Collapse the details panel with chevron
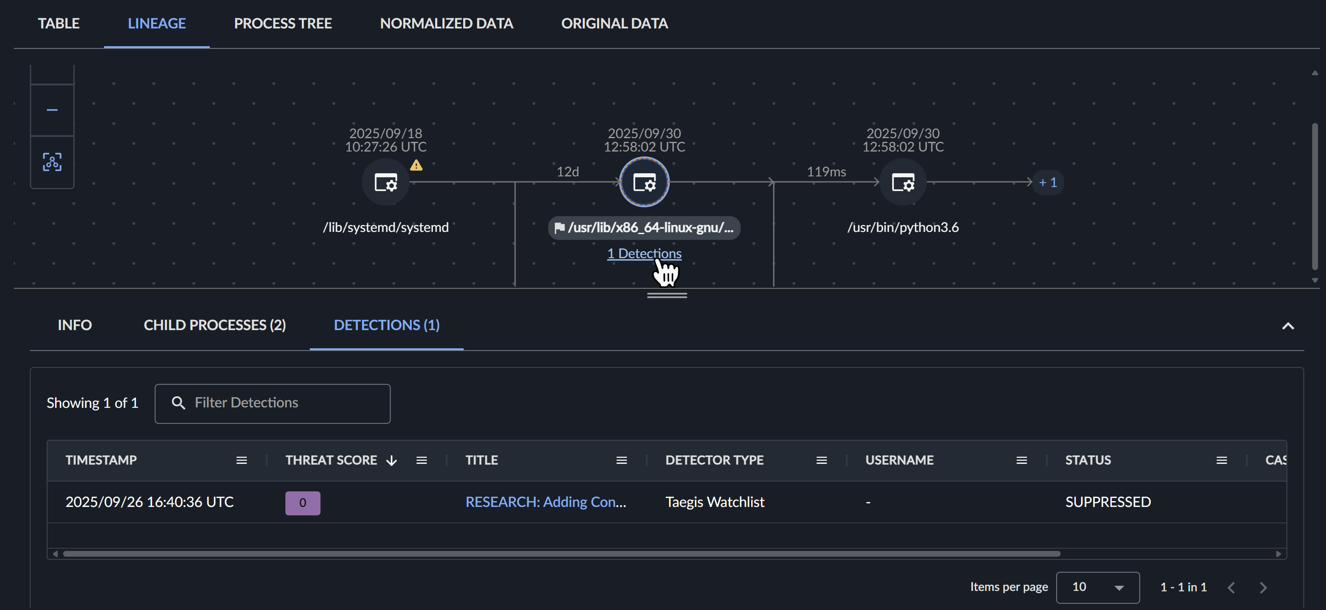The image size is (1326, 610). (1288, 326)
